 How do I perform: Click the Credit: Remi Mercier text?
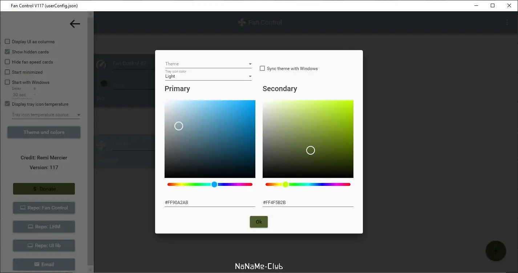click(44, 158)
